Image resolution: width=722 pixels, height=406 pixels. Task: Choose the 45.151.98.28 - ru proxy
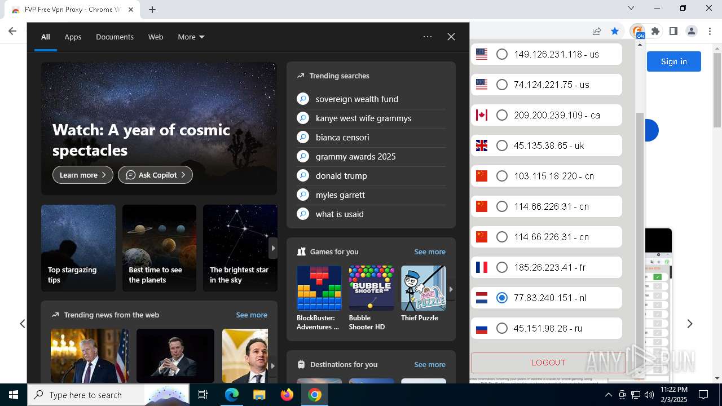[x=501, y=328]
